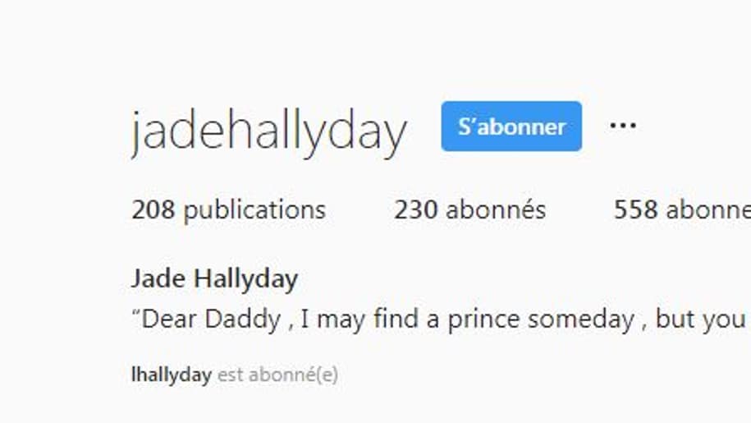Open the three-dot profile options menu
This screenshot has width=751, height=423.
point(623,126)
